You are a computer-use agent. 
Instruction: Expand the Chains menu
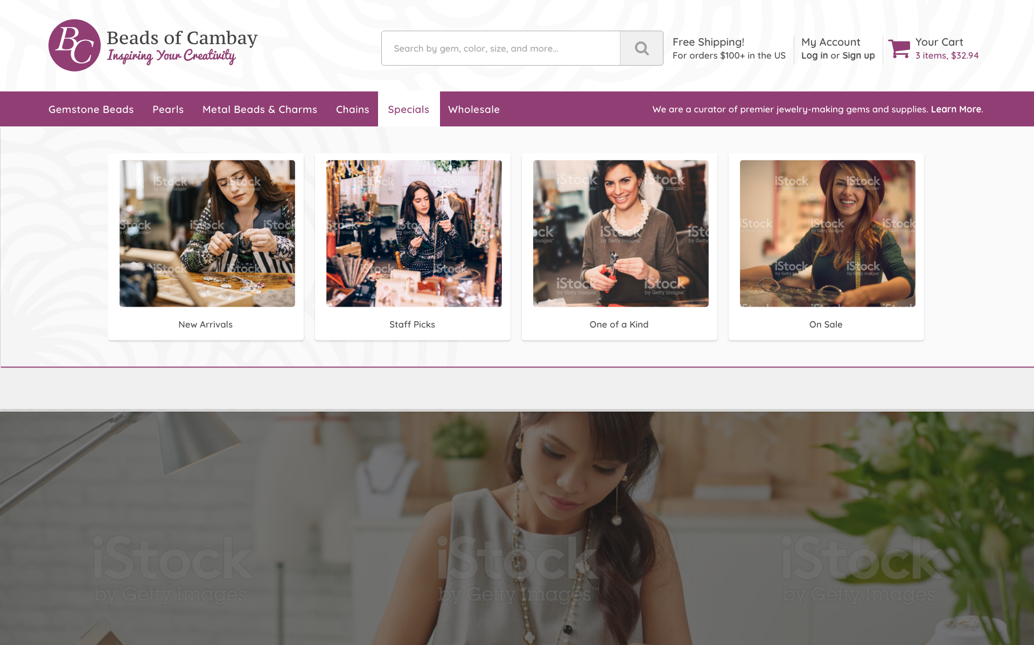tap(353, 109)
